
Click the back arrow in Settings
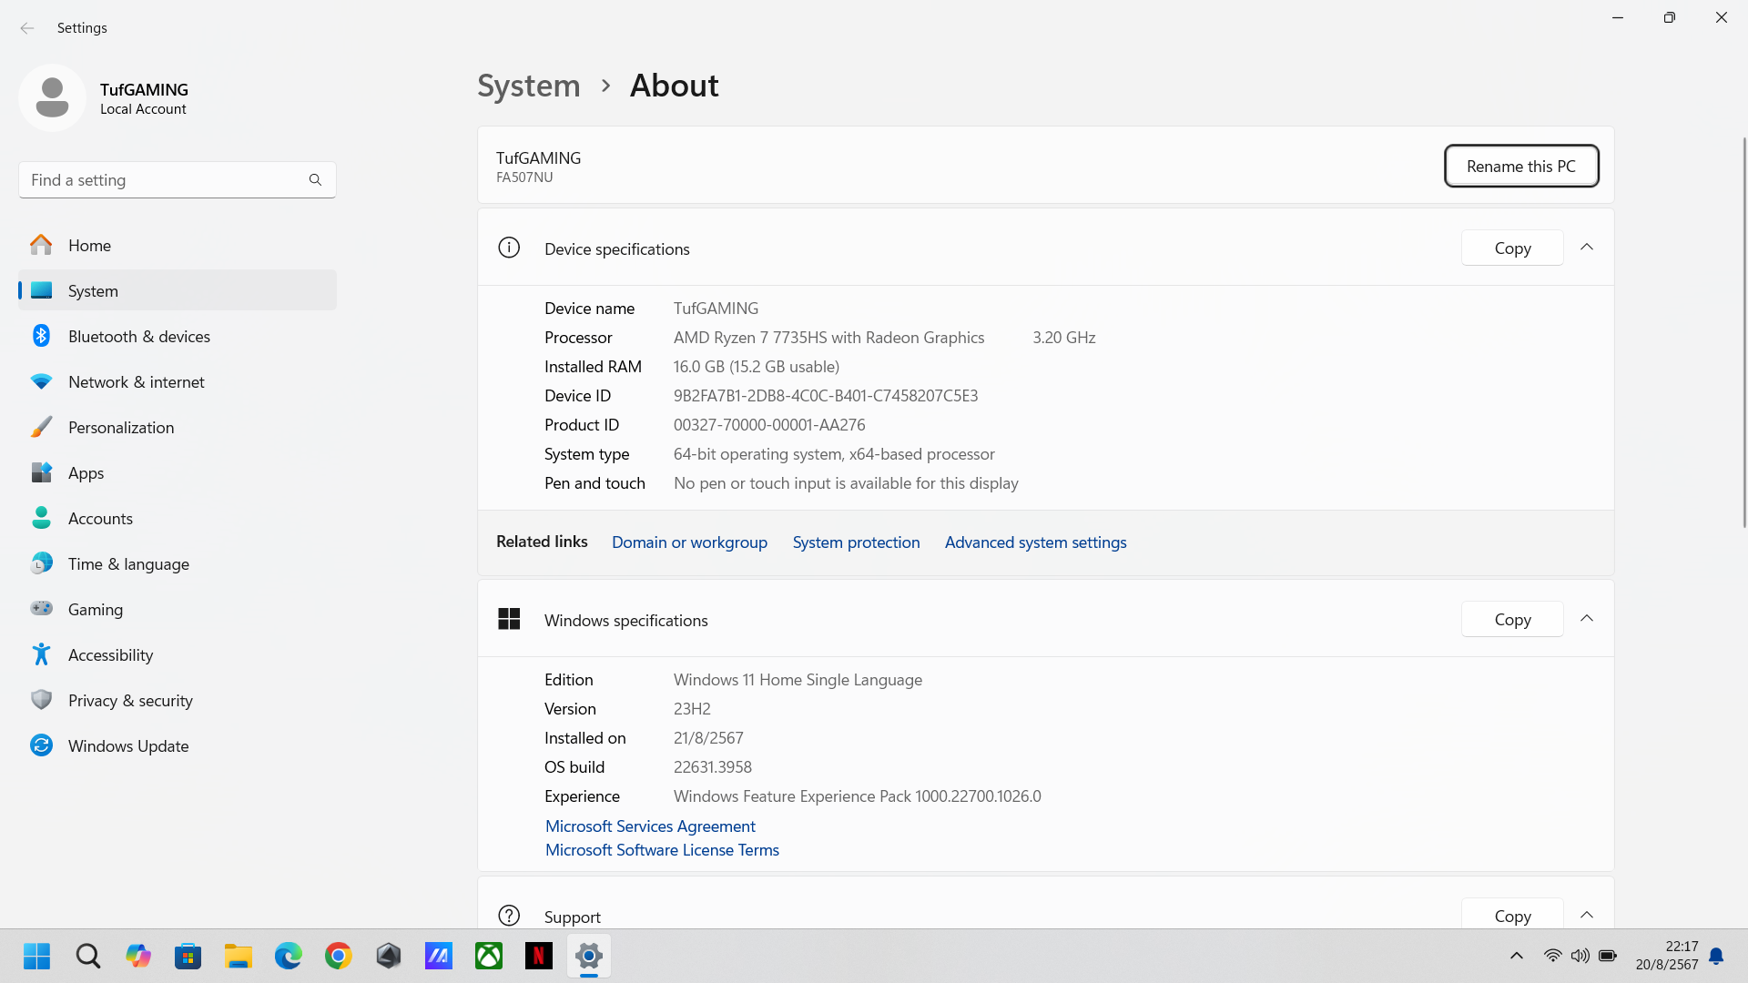[x=27, y=28]
